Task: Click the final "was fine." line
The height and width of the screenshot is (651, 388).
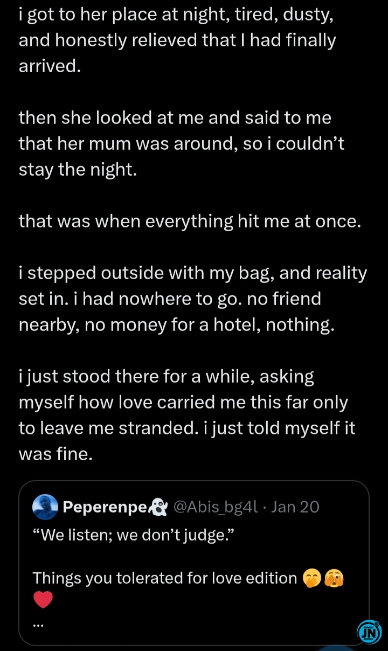Action: [56, 454]
